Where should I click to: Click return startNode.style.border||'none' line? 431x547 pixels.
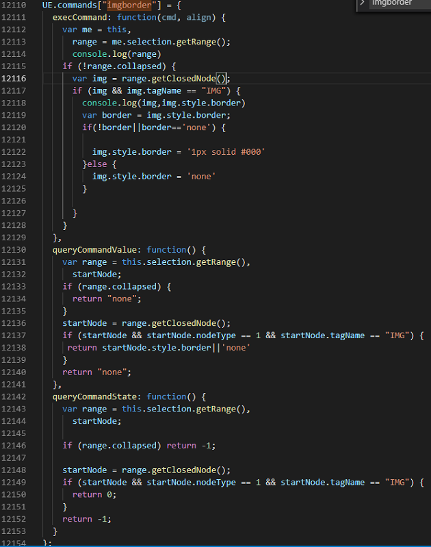[159, 348]
